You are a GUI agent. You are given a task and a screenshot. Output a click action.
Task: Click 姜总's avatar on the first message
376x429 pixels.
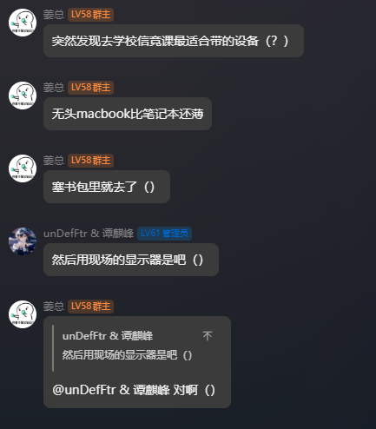(x=23, y=23)
